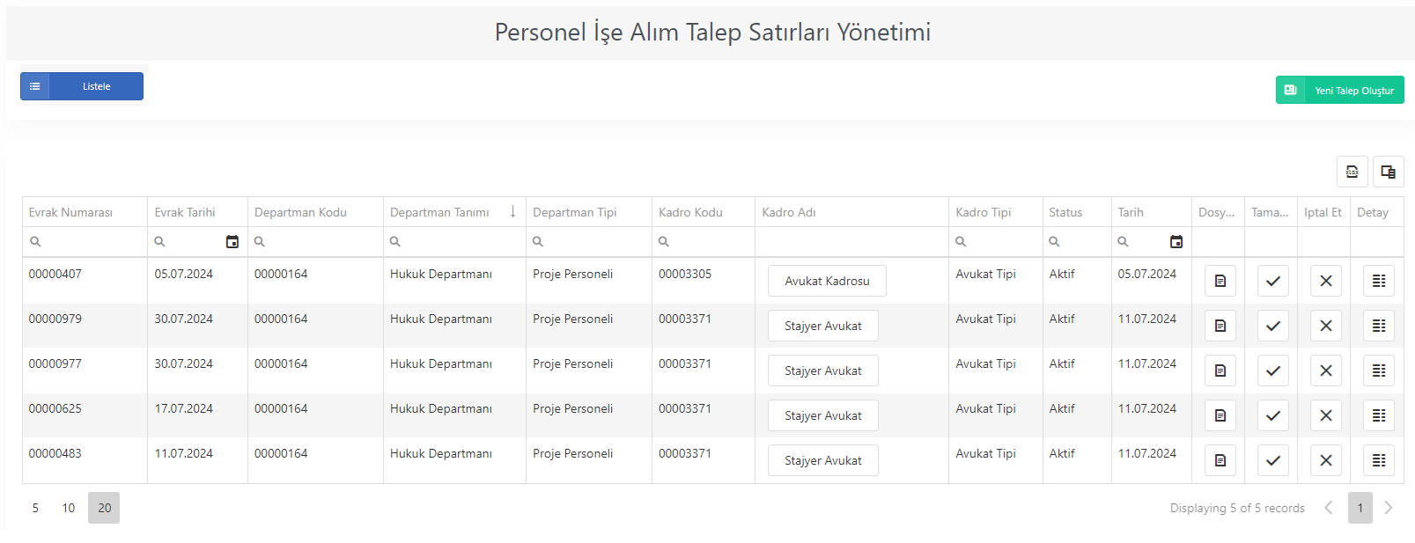
Task: Sort by the Status column header
Action: click(x=1077, y=212)
